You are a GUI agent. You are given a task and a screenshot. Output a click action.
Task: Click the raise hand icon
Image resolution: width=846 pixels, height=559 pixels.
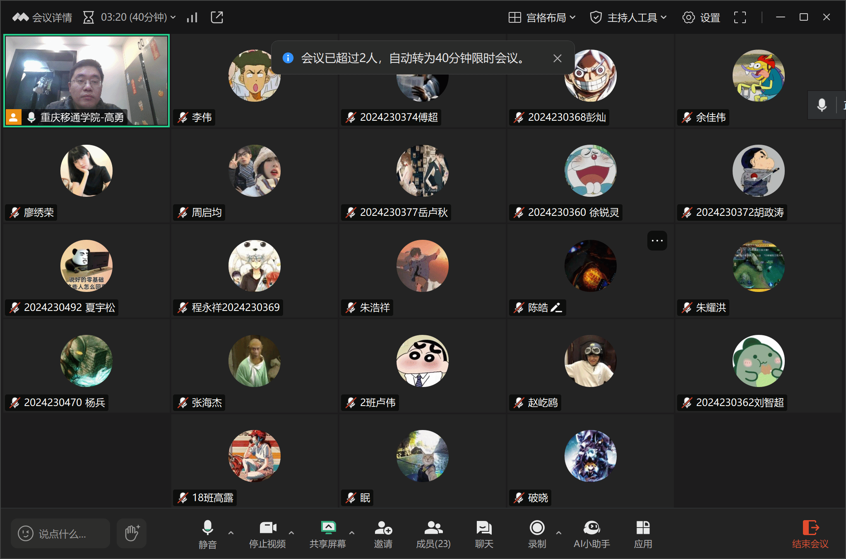click(132, 533)
